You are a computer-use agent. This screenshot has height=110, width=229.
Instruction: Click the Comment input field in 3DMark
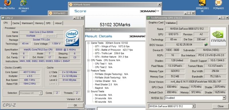(x=121, y=109)
